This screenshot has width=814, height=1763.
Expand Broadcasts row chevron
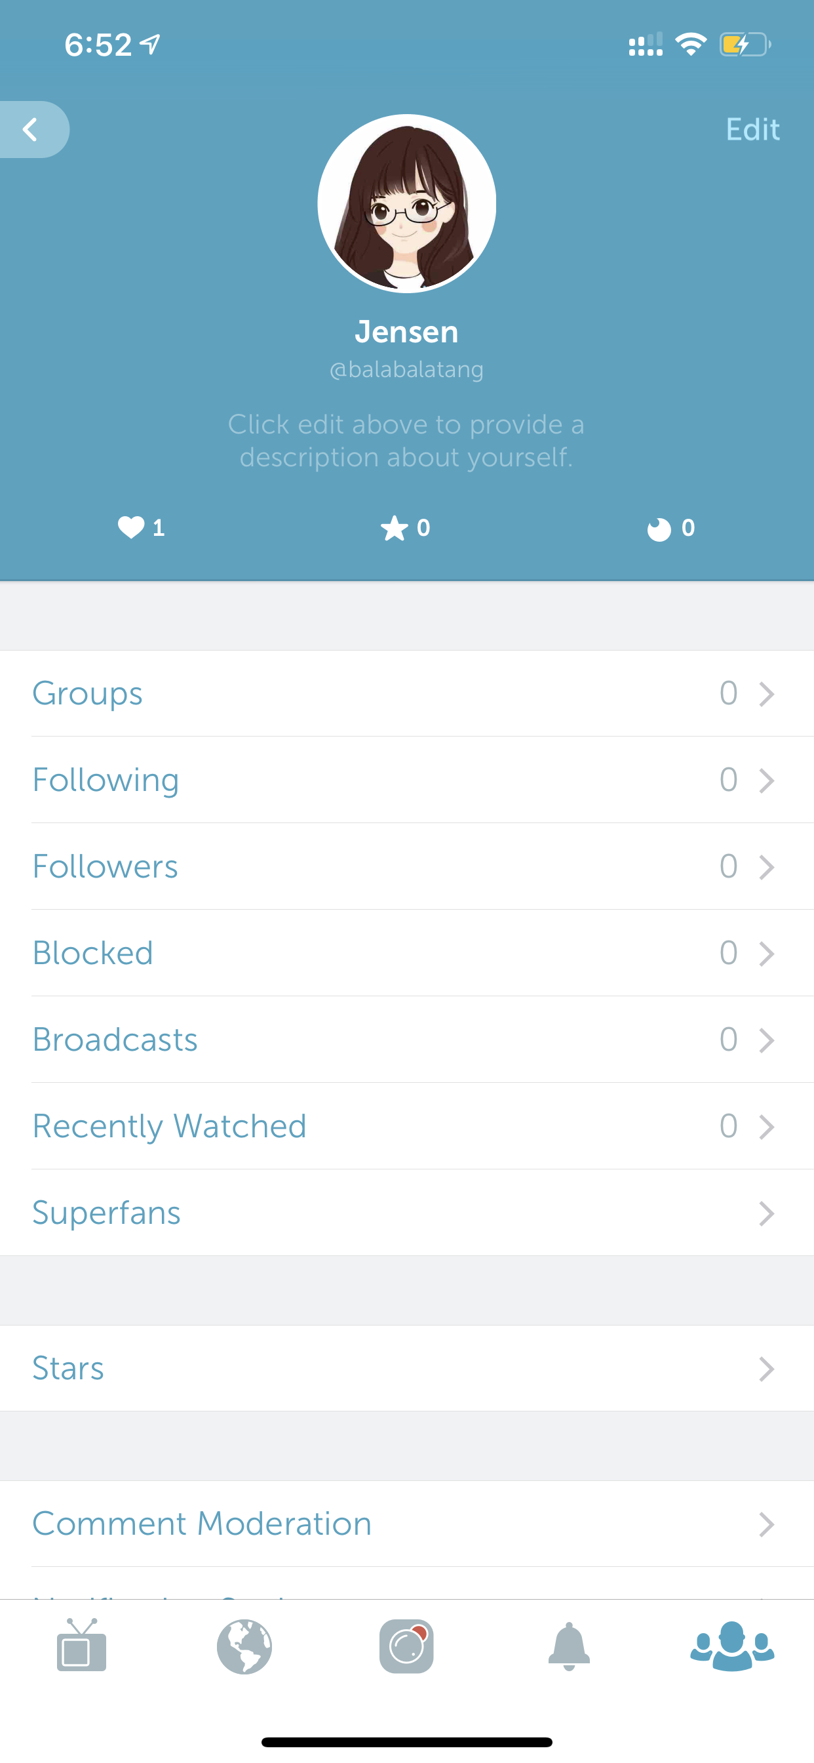pyautogui.click(x=766, y=1040)
